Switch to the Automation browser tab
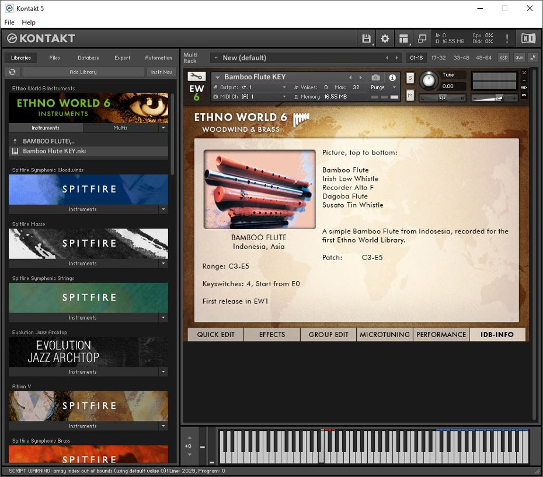Image resolution: width=543 pixels, height=477 pixels. [159, 58]
